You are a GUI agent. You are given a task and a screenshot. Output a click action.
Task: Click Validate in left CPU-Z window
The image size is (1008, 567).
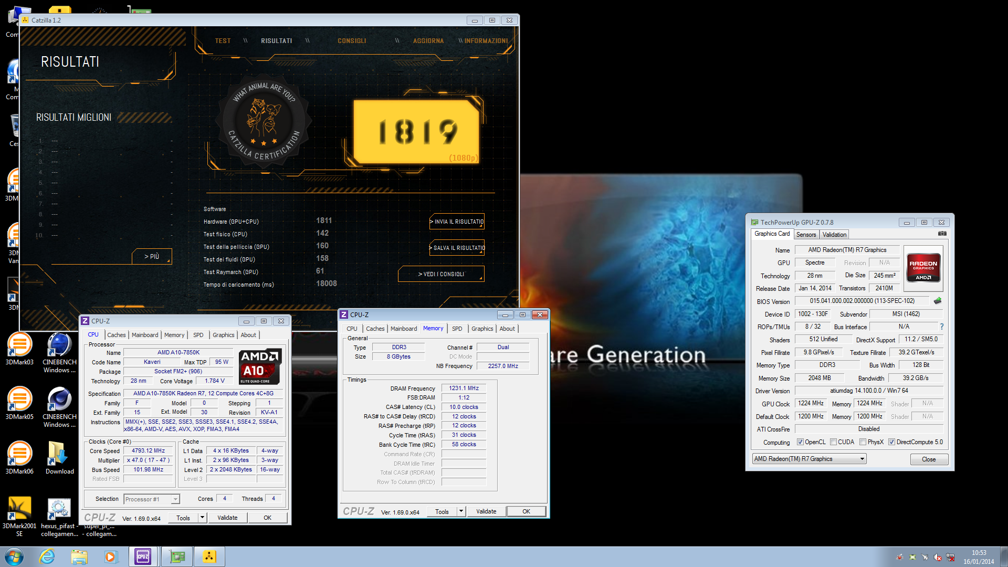coord(227,518)
